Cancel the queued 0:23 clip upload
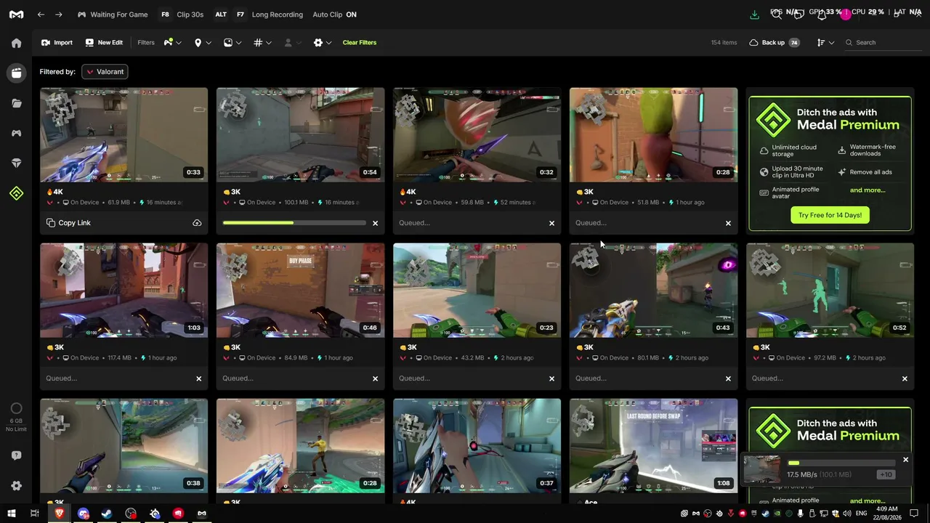This screenshot has height=523, width=930. (551, 378)
